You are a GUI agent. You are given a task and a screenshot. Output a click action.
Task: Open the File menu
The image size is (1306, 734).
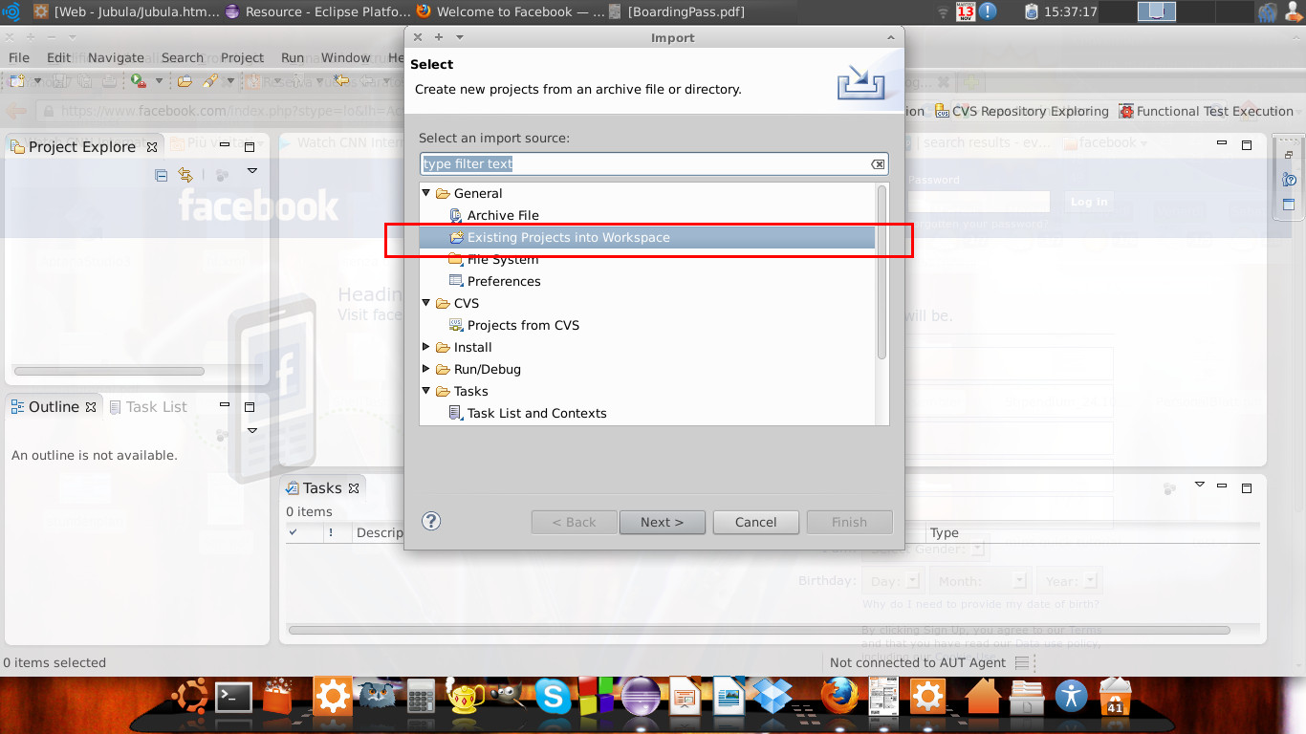click(x=19, y=57)
